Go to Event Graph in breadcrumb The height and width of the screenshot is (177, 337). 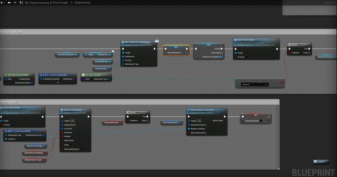61,3
